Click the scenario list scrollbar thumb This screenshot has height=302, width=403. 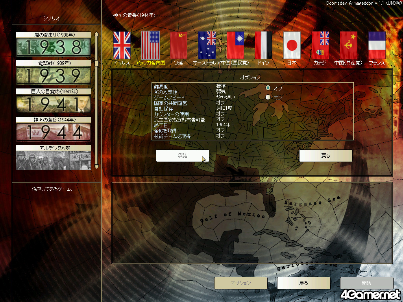pyautogui.click(x=97, y=63)
